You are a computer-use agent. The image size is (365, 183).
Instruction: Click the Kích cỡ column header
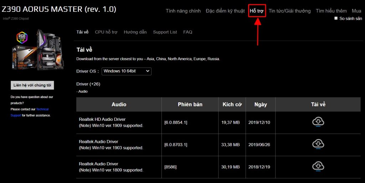coord(232,104)
